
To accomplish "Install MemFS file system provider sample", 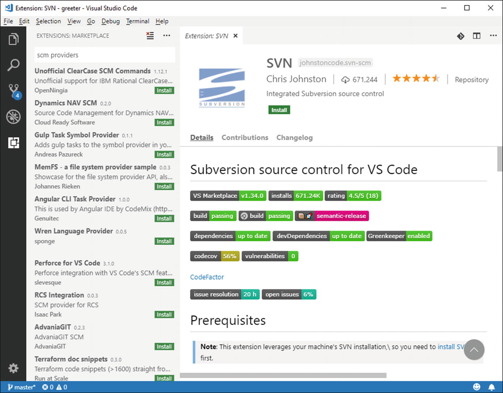I will point(164,187).
